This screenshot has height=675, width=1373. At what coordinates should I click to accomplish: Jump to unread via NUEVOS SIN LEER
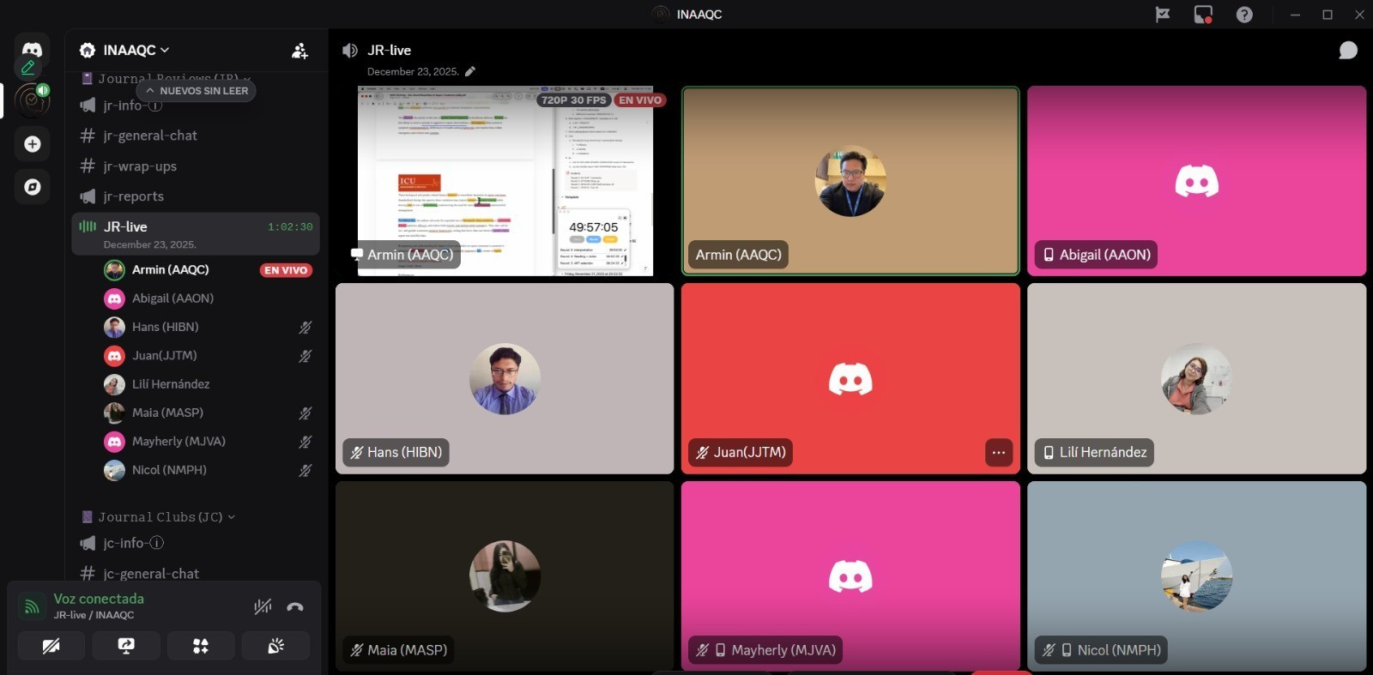[197, 91]
